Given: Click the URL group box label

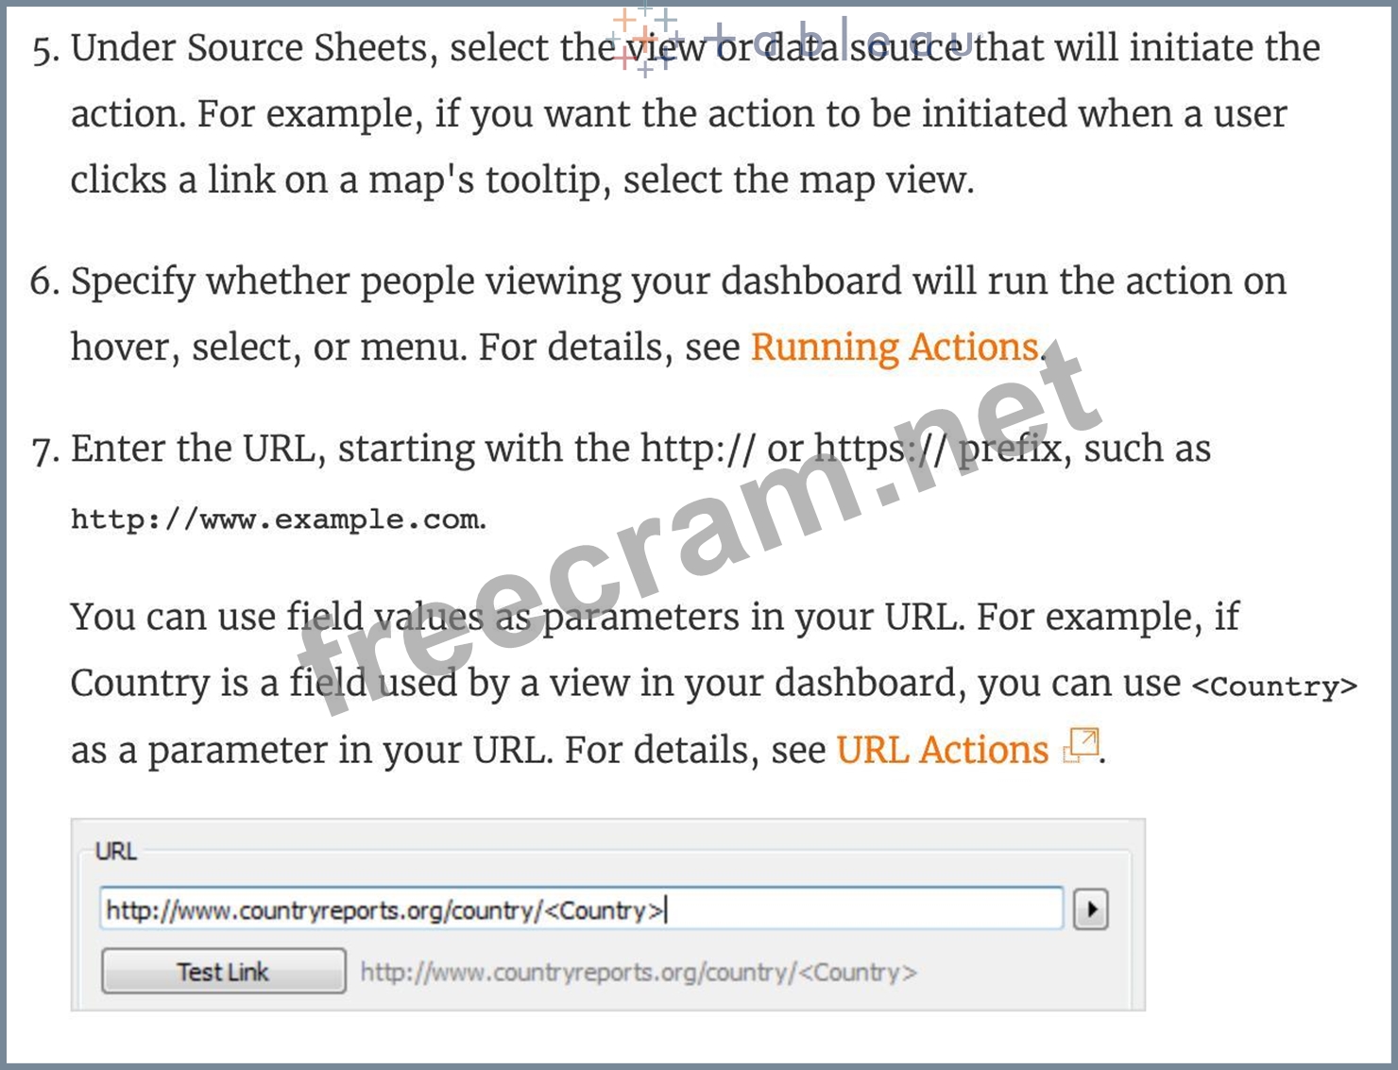Looking at the screenshot, I should point(116,851).
